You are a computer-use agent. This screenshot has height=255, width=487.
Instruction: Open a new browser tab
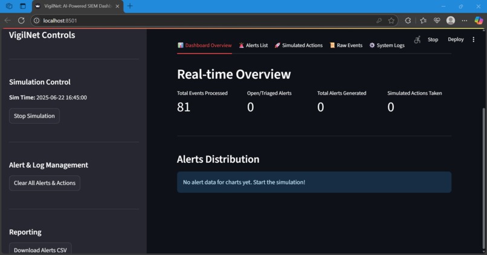(x=130, y=6)
